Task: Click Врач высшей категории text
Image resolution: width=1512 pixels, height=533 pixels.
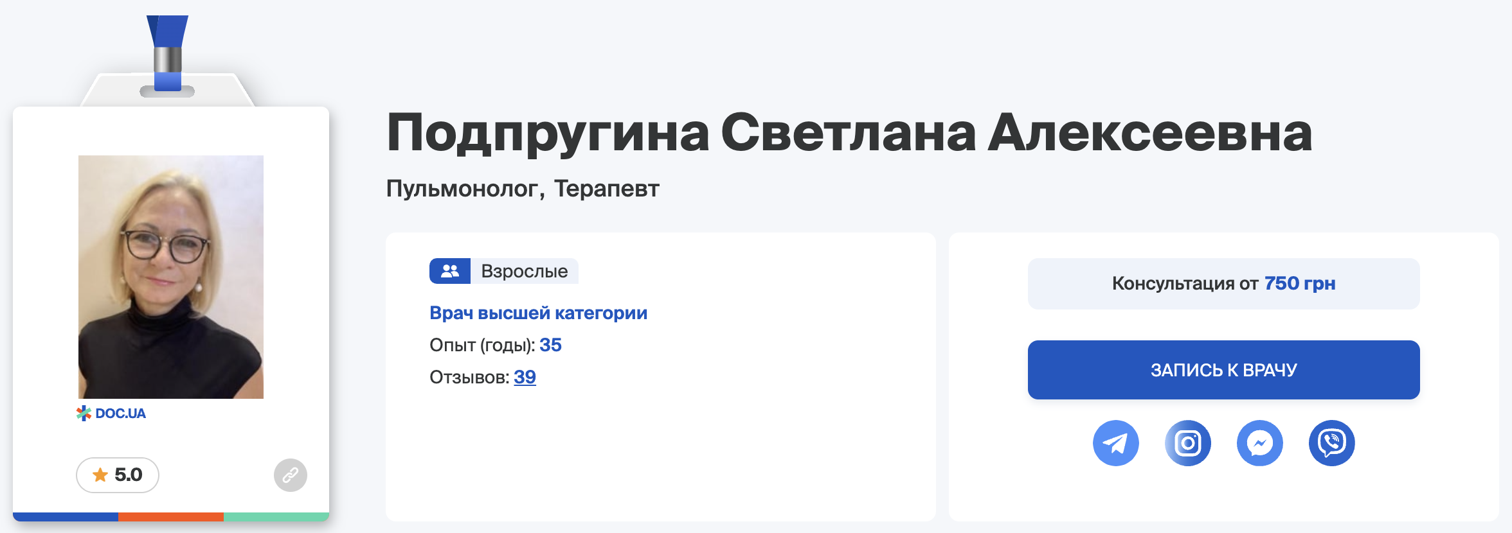Action: [538, 313]
